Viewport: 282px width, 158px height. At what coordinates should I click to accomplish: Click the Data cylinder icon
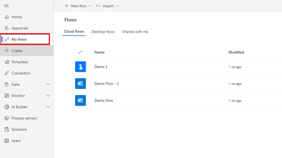point(7,84)
